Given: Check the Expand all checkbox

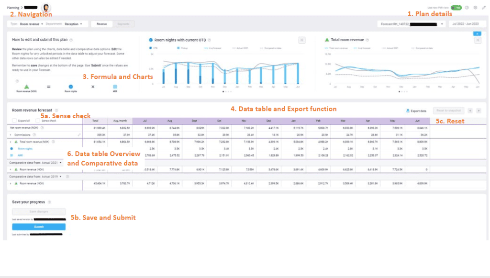Looking at the screenshot, I should tap(14, 121).
